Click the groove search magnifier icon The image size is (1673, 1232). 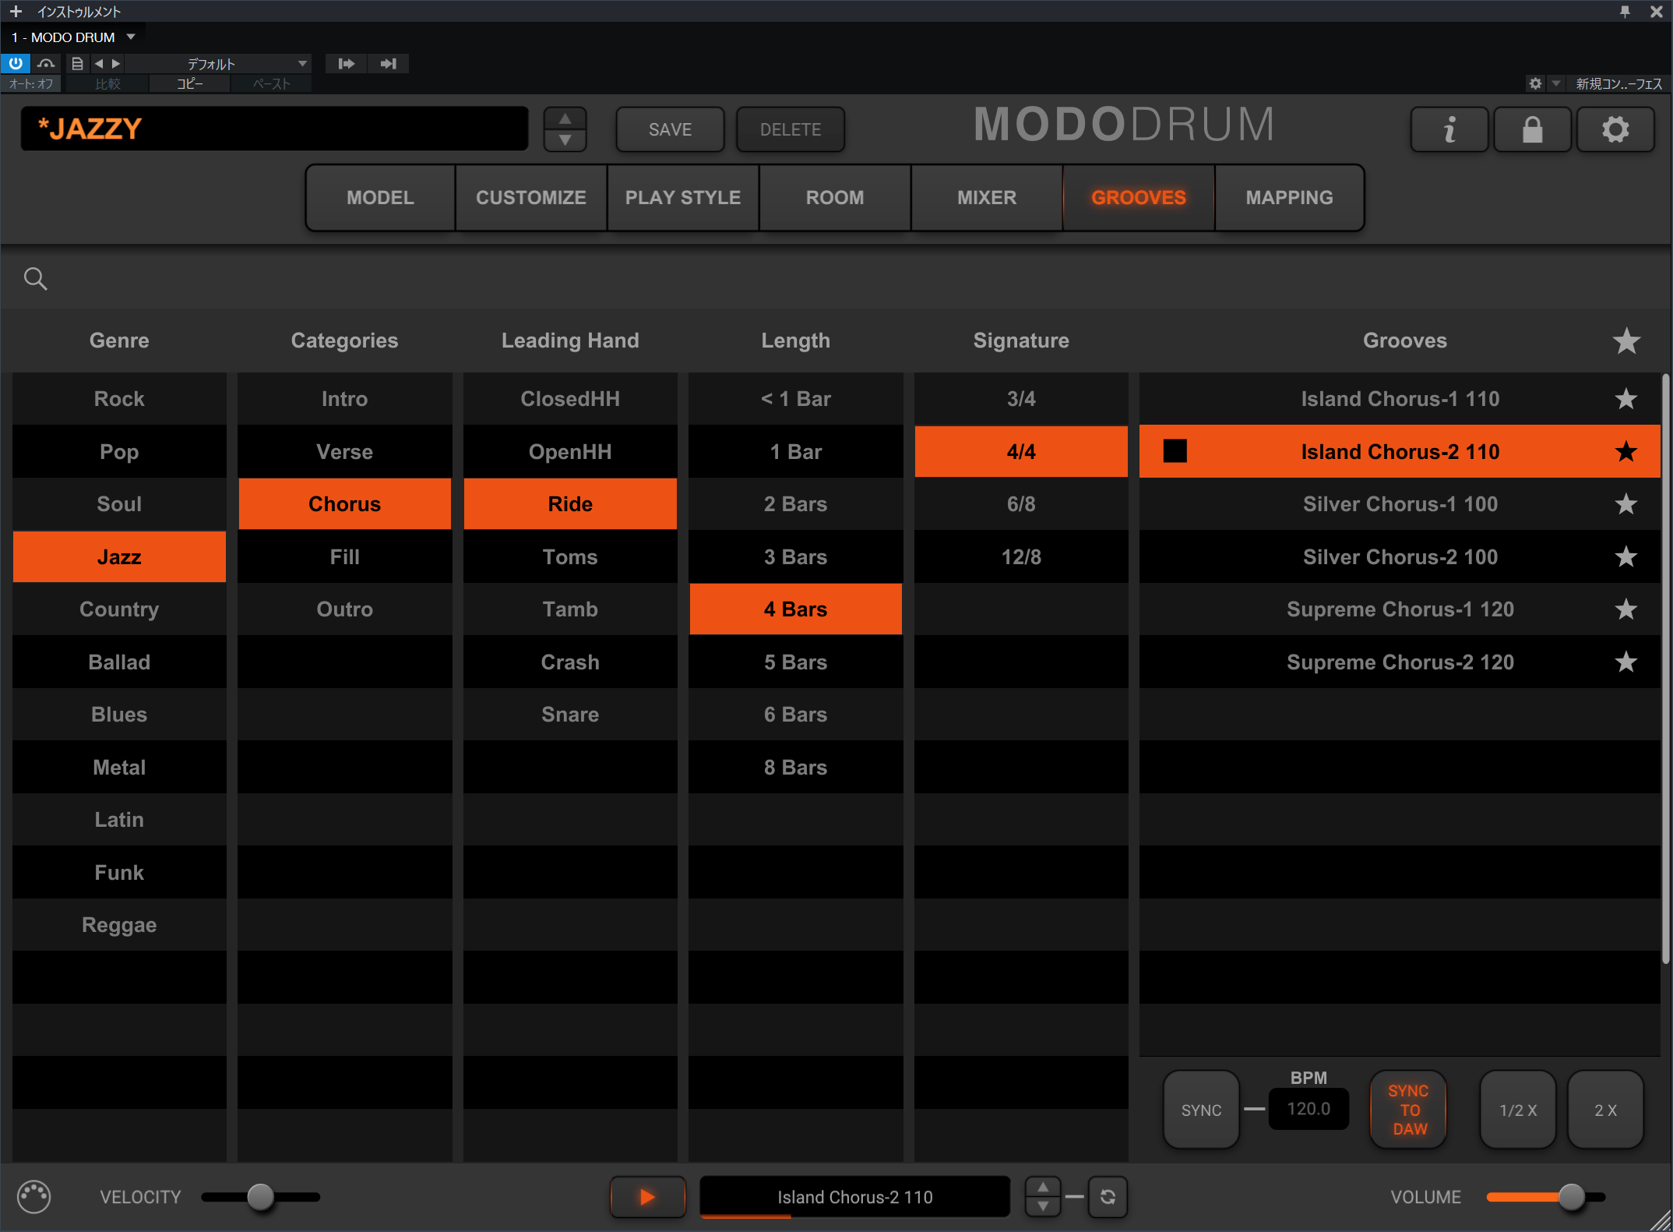click(35, 278)
